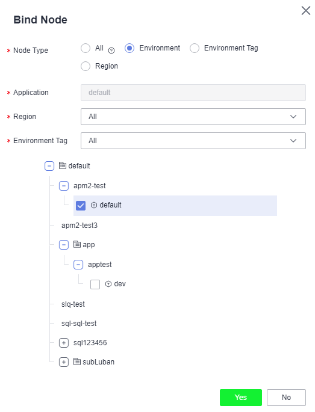Uncheck the default environment checkbox
Viewport: 315px width, 412px height.
[81, 206]
